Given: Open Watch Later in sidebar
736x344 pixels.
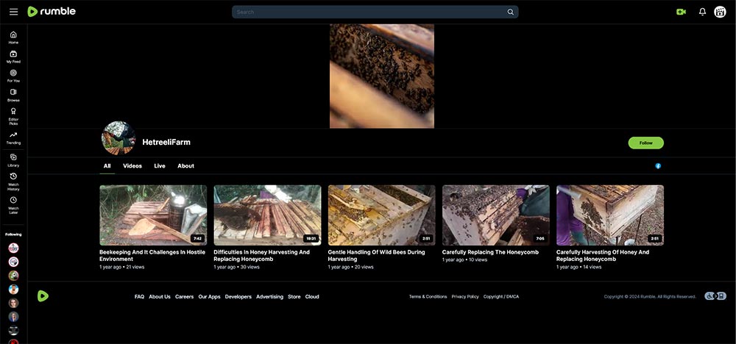Looking at the screenshot, I should [x=13, y=205].
